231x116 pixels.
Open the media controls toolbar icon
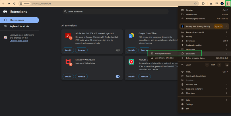click(x=216, y=3)
